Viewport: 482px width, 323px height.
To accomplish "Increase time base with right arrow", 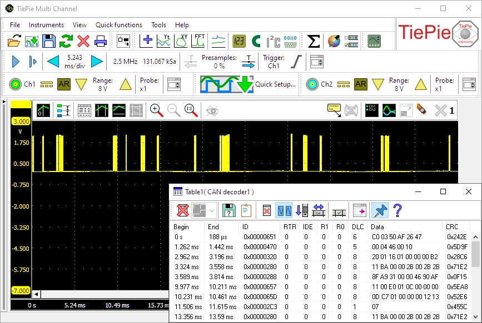I will click(97, 62).
